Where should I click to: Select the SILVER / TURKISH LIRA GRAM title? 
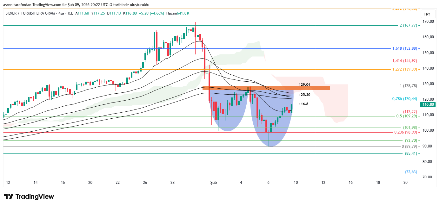click(29, 13)
